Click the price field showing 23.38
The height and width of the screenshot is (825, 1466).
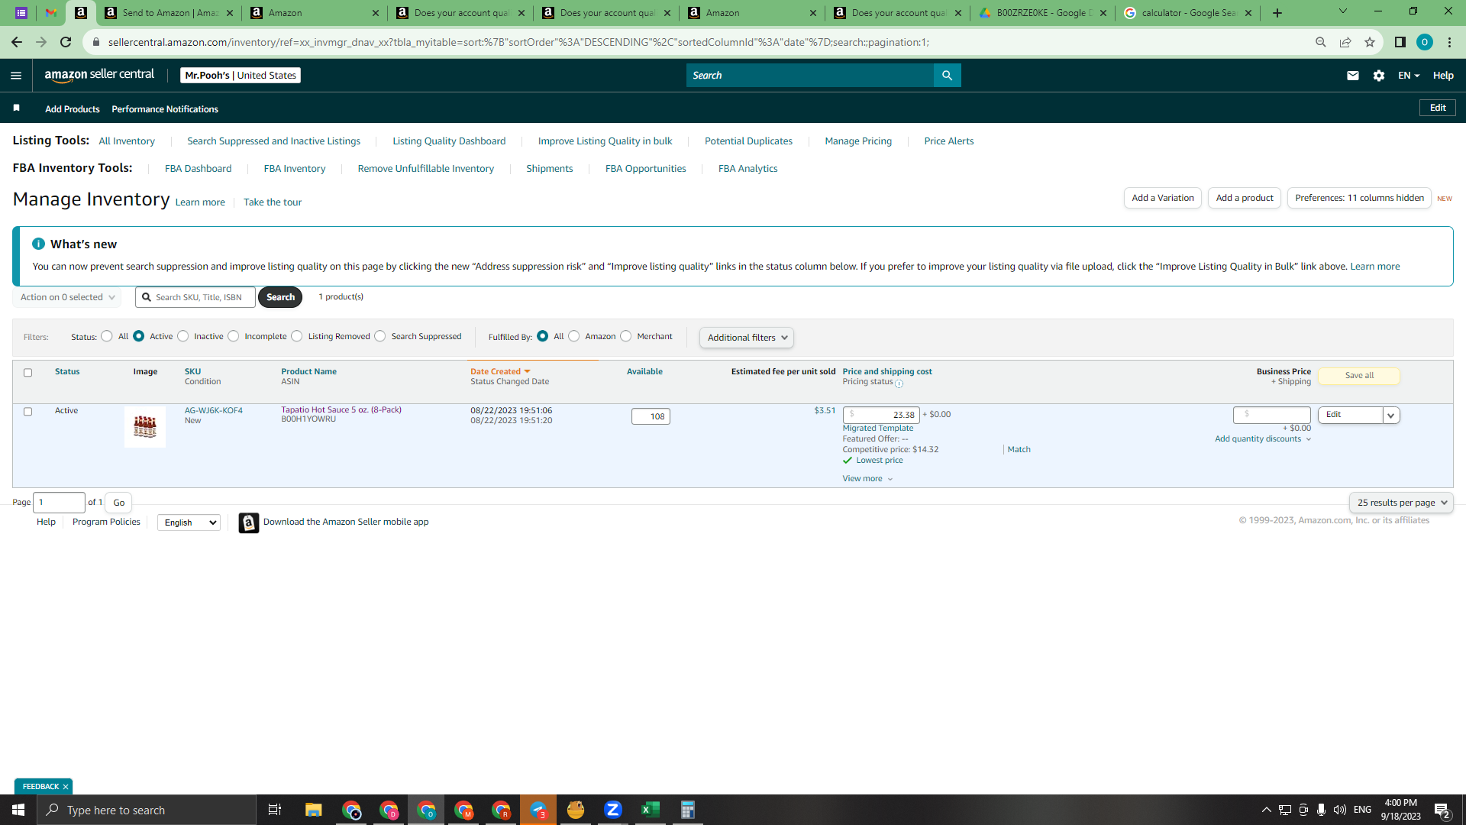881,415
